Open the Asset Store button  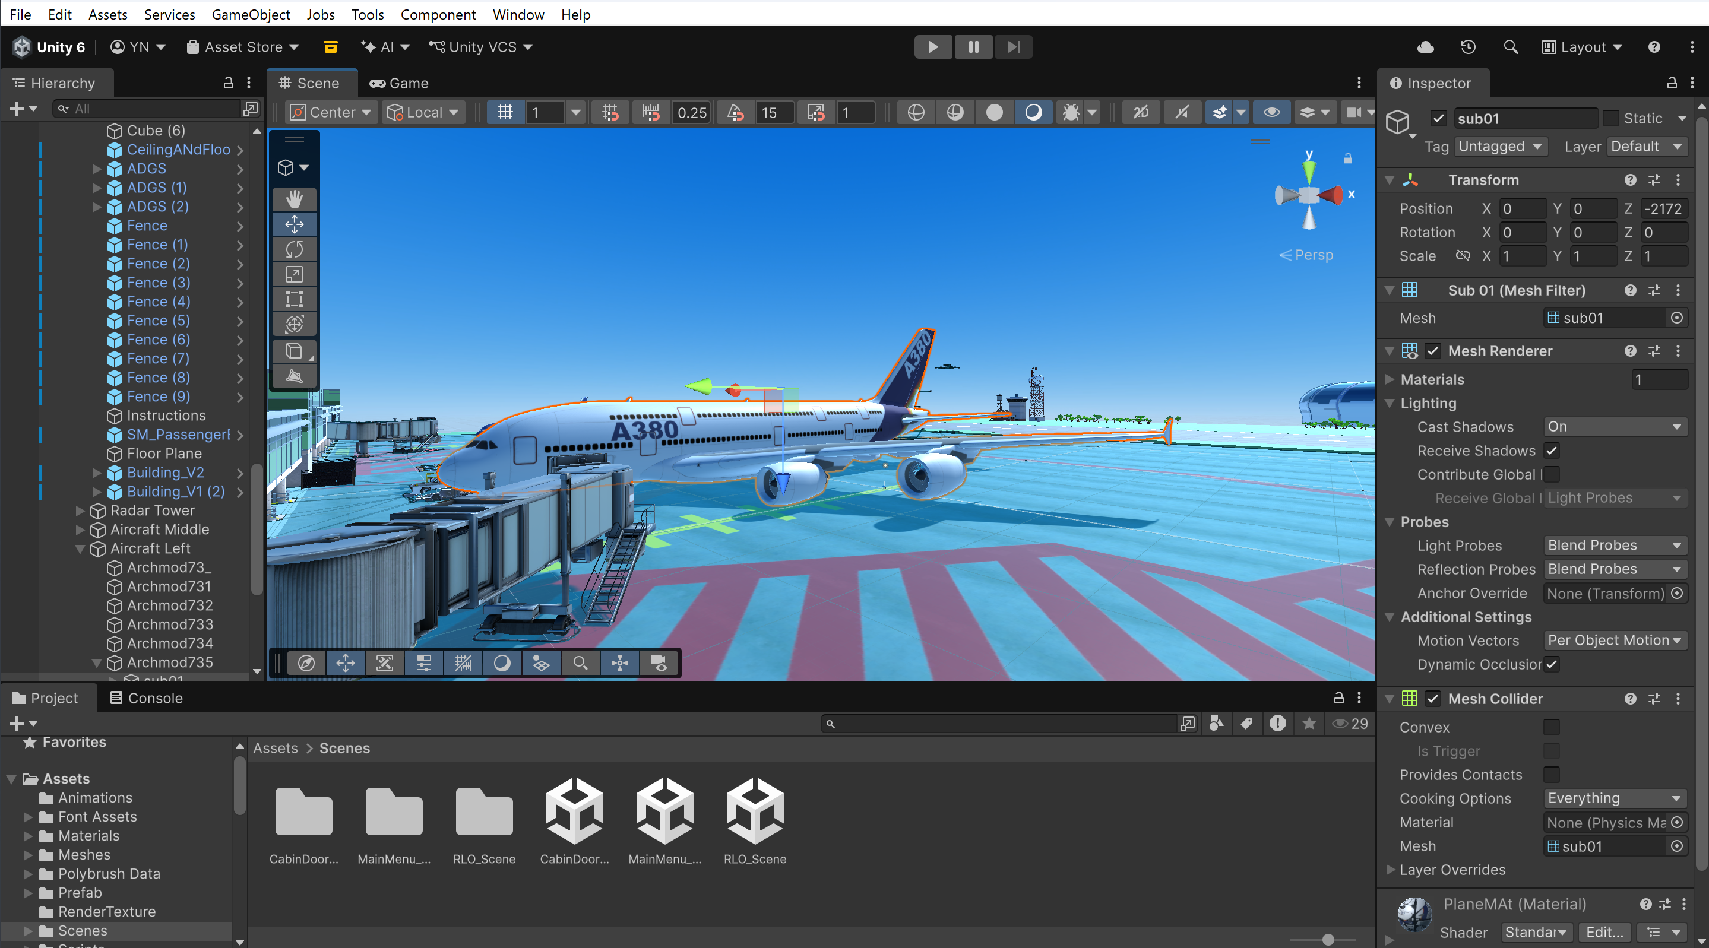click(243, 47)
